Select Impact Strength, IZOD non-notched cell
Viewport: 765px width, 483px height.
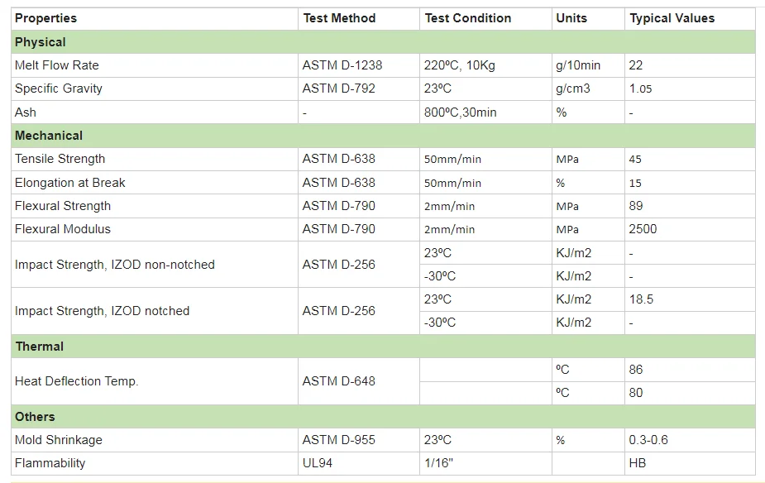coord(114,265)
